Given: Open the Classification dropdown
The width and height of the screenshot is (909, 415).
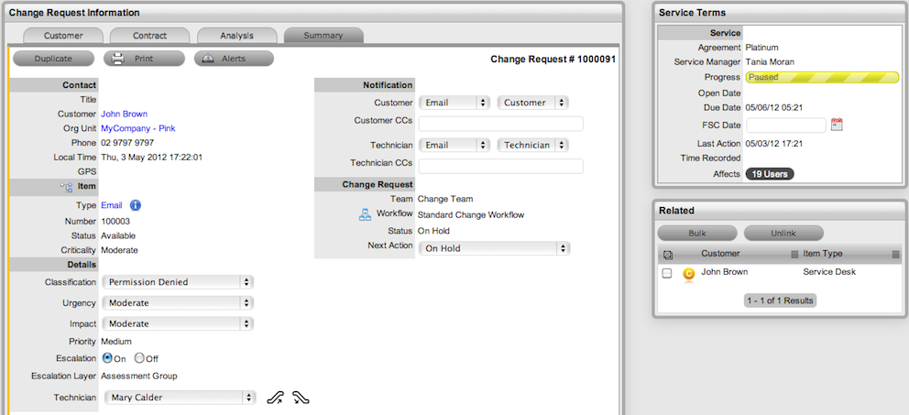Looking at the screenshot, I should pos(178,282).
